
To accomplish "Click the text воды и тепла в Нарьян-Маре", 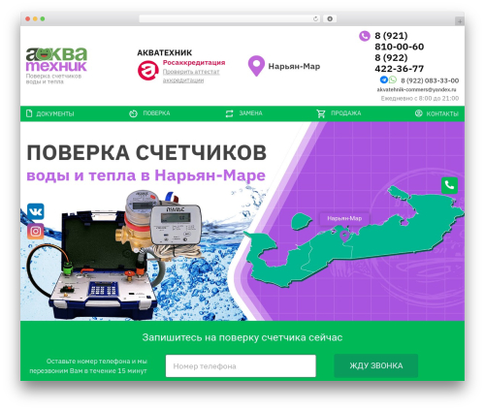I will [145, 175].
